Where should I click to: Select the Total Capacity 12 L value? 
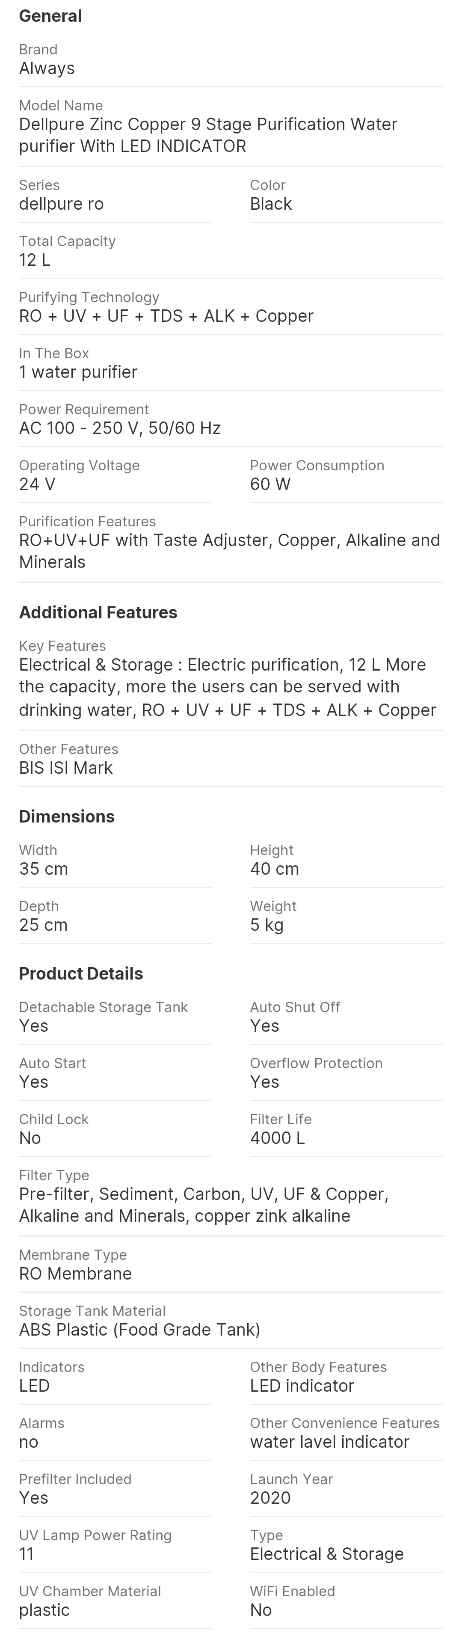pos(35,260)
